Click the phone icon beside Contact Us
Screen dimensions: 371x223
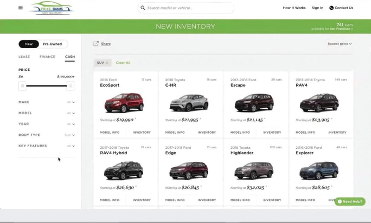pyautogui.click(x=331, y=8)
